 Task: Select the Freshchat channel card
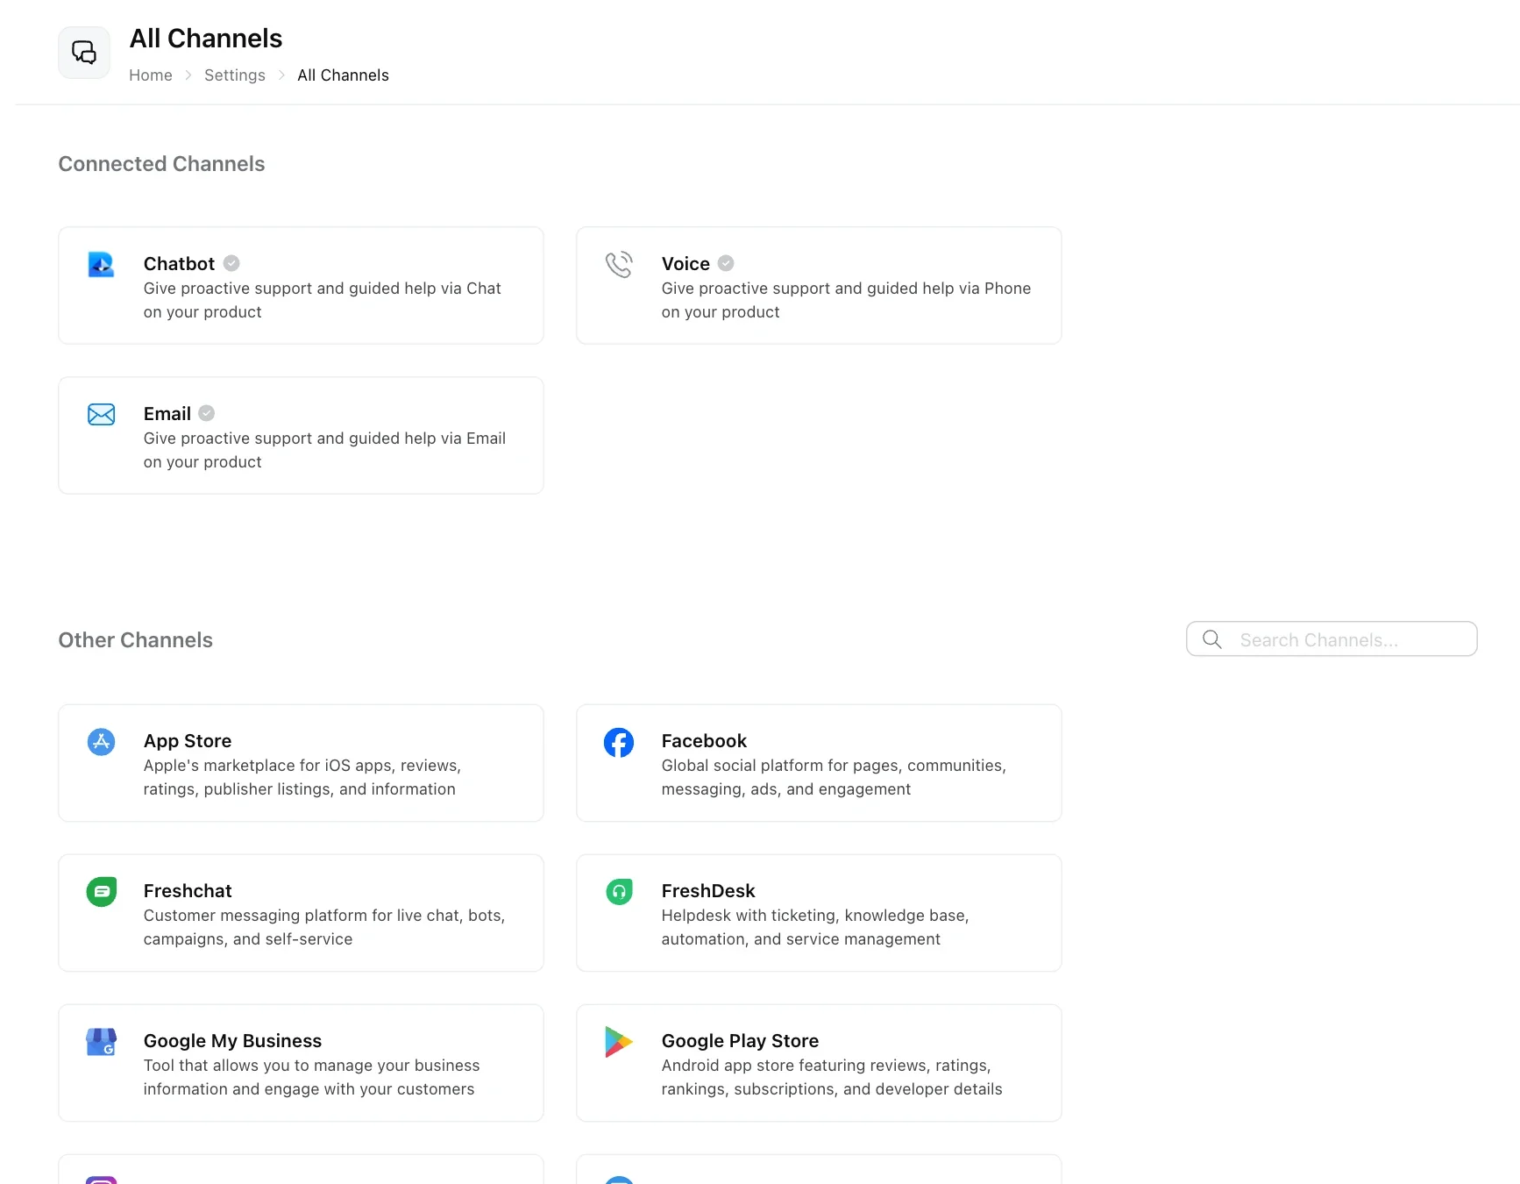pos(301,913)
